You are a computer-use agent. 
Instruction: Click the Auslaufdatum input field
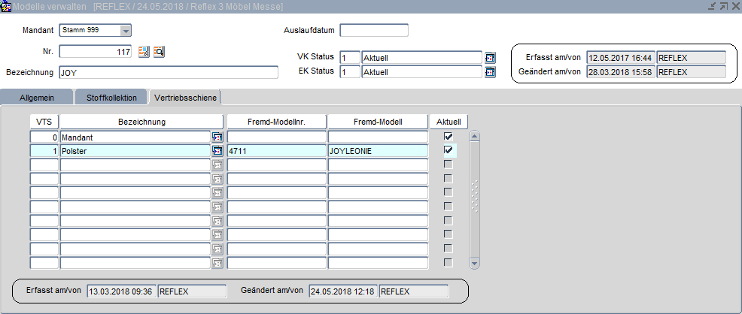tap(374, 31)
